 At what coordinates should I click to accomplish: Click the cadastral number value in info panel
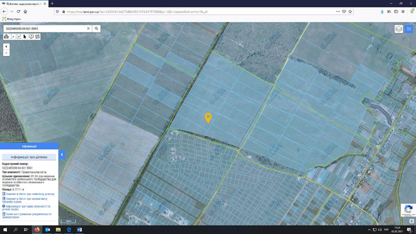tap(17, 168)
